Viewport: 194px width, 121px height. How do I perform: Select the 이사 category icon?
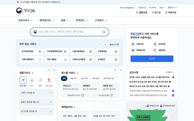click(32, 80)
